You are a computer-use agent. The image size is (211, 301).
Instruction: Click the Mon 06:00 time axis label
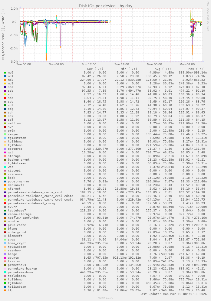[187, 64]
